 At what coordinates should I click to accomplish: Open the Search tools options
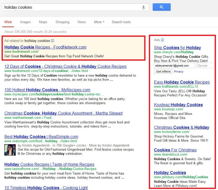click(x=121, y=22)
